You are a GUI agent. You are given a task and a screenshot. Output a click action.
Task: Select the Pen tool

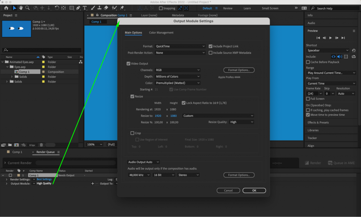[x=78, y=7]
